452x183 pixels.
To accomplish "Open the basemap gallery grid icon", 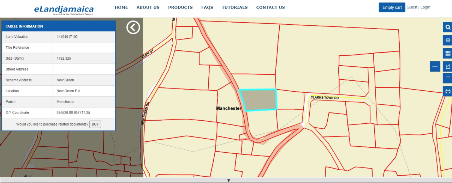I will 447,53.
